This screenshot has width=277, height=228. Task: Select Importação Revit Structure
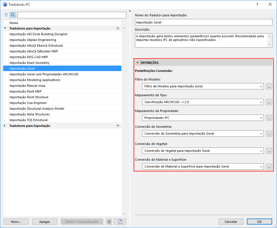(x=62, y=97)
